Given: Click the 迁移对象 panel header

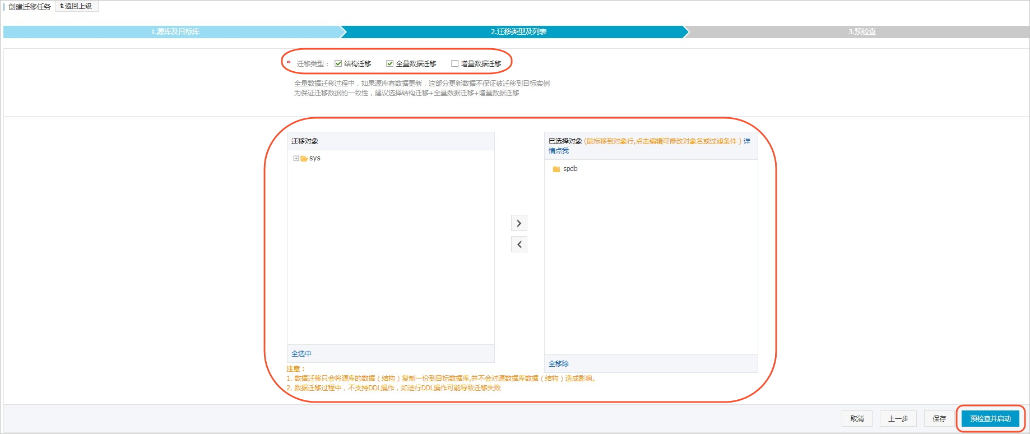Looking at the screenshot, I should [391, 141].
